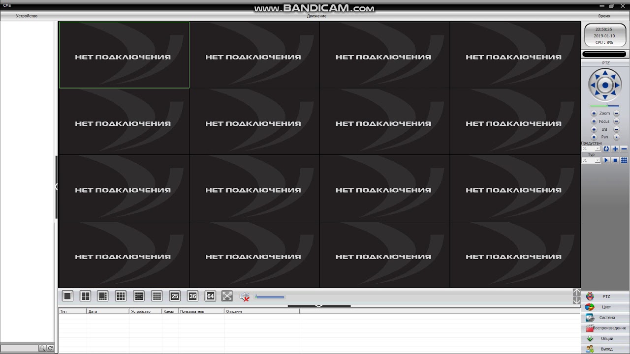
Task: Decrease Zoom with the minus button
Action: click(617, 114)
